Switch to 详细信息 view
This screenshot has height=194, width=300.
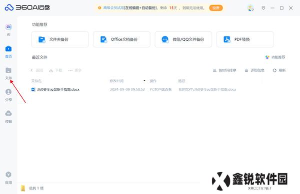click(x=254, y=70)
